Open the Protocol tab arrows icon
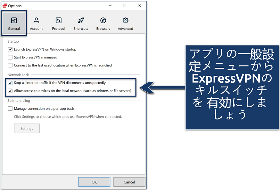This screenshot has width=280, height=190. pyautogui.click(x=59, y=20)
